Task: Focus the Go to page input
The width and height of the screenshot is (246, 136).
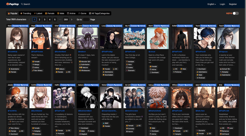Action: point(86,19)
